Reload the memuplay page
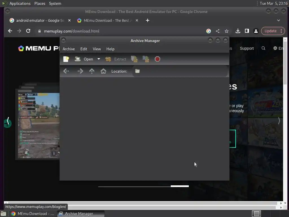This screenshot has width=289, height=217. point(28,31)
